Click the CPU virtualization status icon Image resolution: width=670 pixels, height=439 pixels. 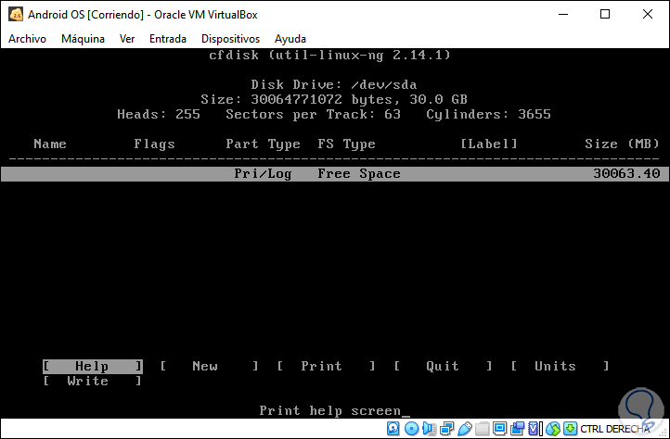[x=535, y=428]
